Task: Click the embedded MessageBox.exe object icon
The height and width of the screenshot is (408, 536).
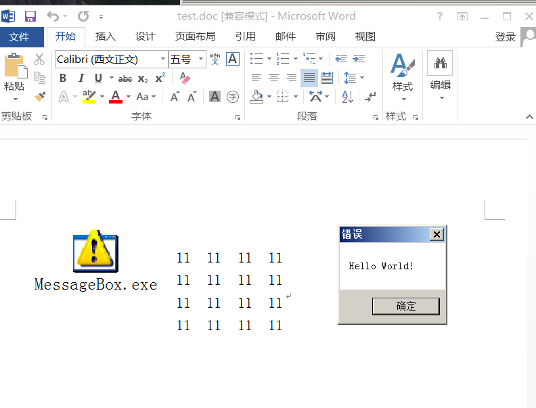Action: pos(95,252)
